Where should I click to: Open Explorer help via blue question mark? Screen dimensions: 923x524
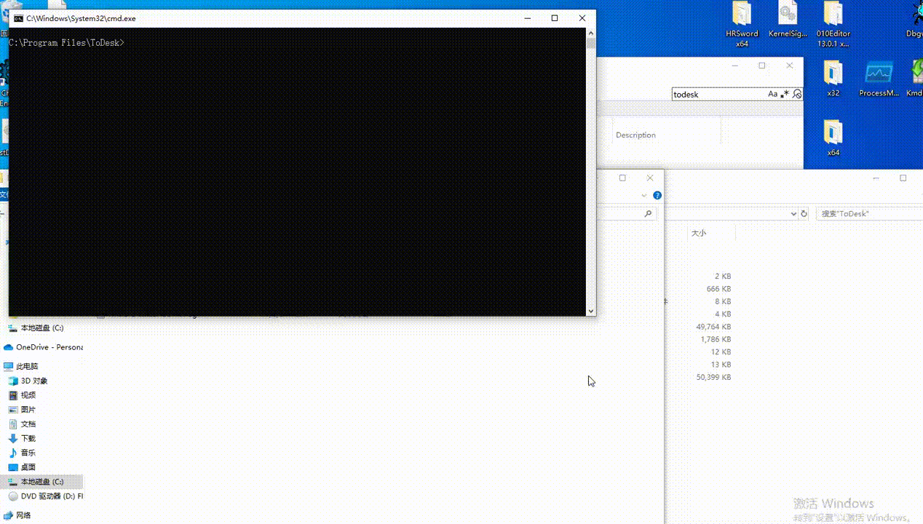(x=657, y=195)
